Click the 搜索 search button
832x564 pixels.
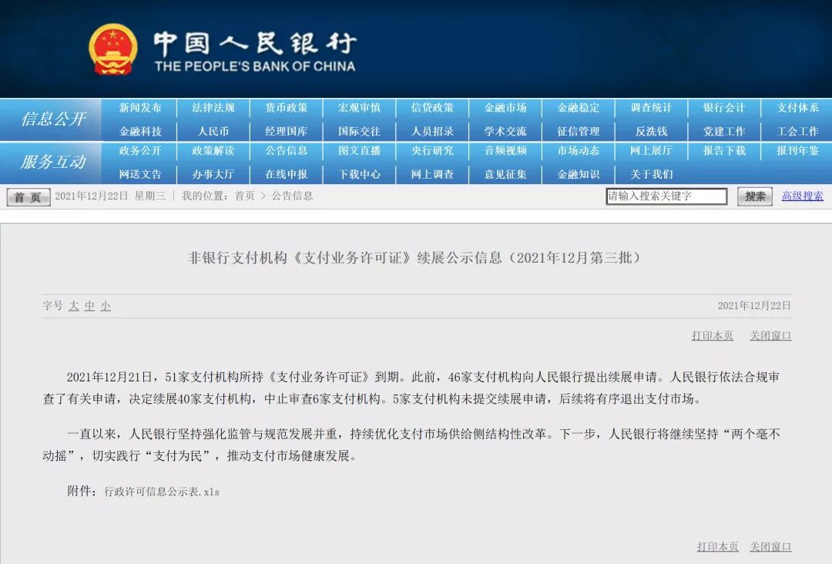(x=754, y=196)
